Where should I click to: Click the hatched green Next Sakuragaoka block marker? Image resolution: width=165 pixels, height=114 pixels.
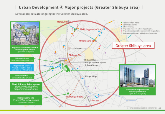click(64, 69)
